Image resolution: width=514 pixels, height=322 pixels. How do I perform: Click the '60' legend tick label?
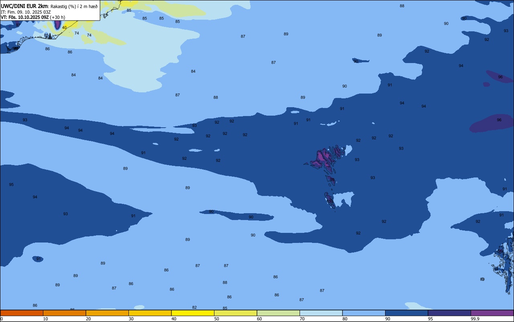pos(259,319)
